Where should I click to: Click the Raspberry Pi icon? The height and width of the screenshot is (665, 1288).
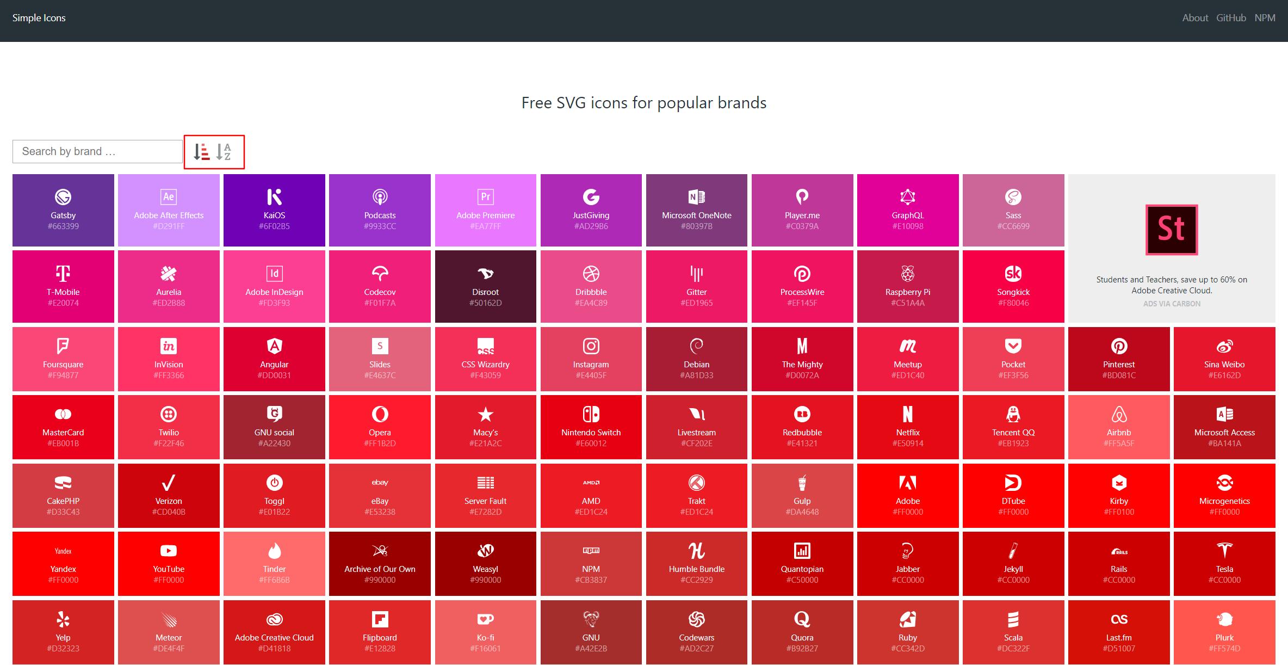907,273
